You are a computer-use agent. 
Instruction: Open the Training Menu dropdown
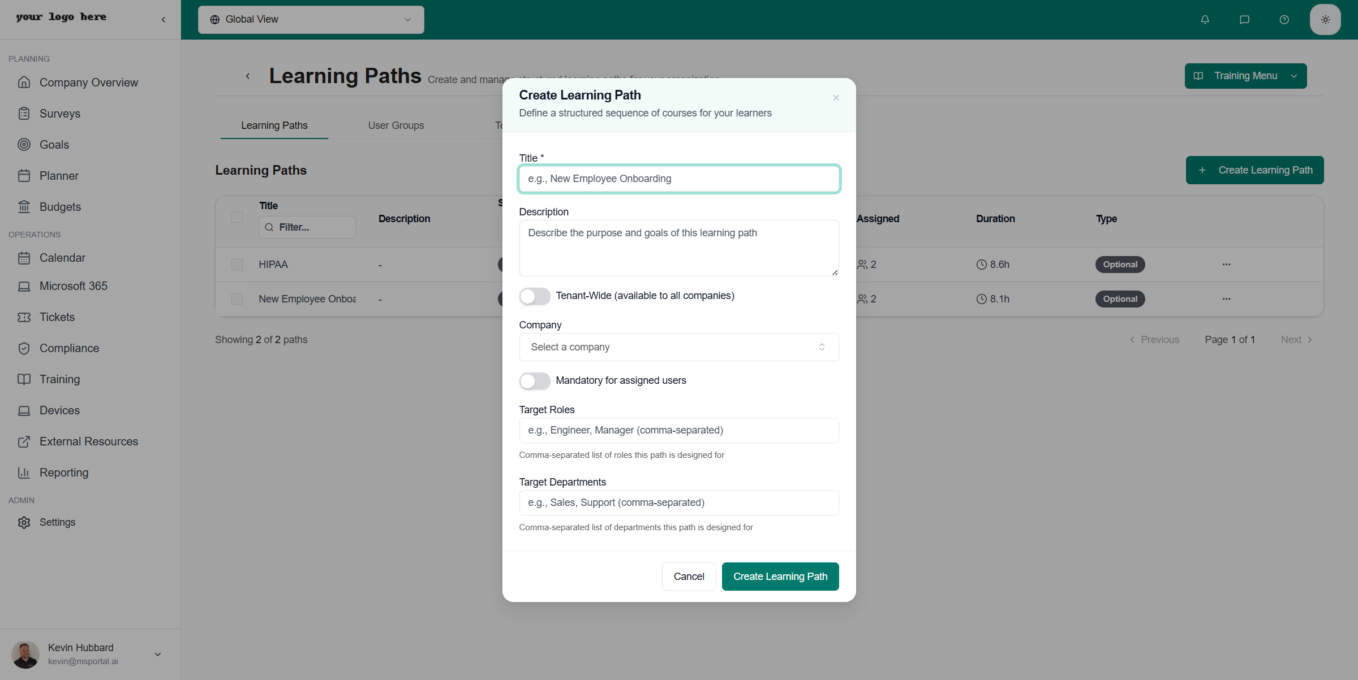(x=1245, y=76)
